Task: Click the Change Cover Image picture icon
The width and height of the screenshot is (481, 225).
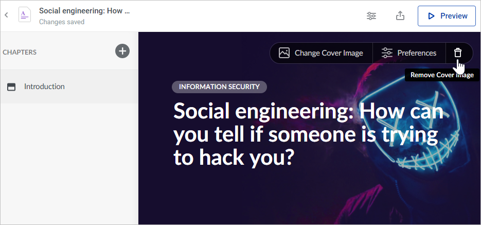Action: (284, 53)
